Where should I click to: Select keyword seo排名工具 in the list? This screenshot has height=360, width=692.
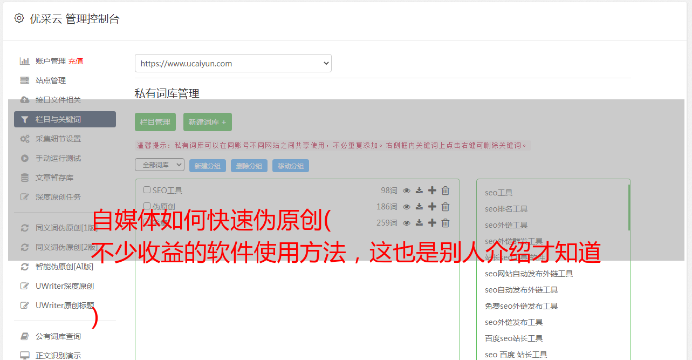click(x=506, y=209)
